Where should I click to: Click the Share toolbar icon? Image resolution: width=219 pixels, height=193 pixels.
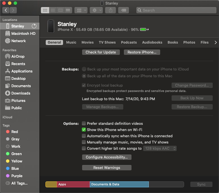(x=110, y=10)
